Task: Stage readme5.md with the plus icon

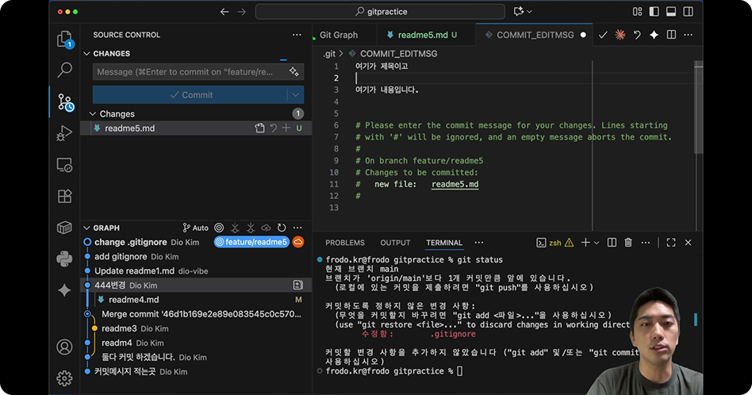Action: [286, 128]
